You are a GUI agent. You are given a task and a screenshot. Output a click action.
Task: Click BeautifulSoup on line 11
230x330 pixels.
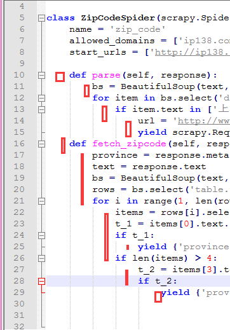[158, 86]
